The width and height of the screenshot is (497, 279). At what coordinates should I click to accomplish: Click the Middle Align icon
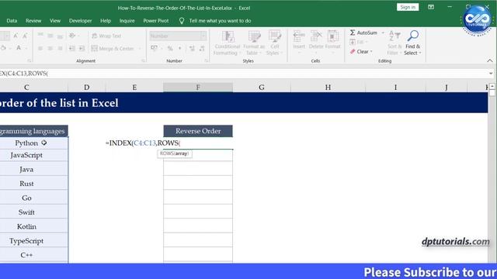tap(50, 36)
